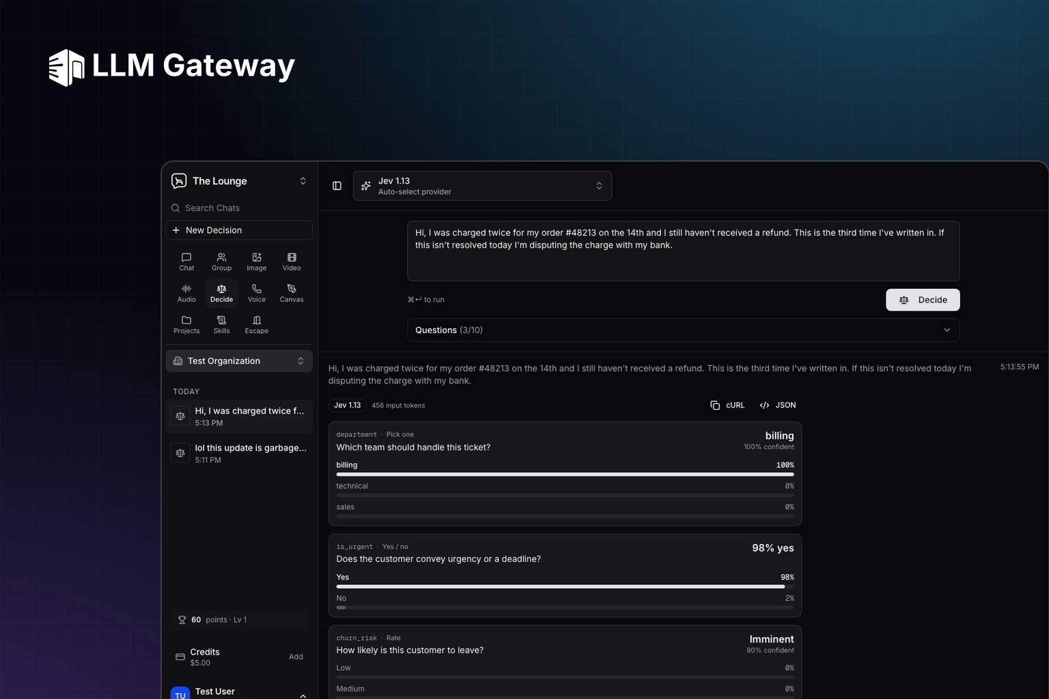The image size is (1049, 699).
Task: Open The Lounge switcher dropdown
Action: click(303, 181)
